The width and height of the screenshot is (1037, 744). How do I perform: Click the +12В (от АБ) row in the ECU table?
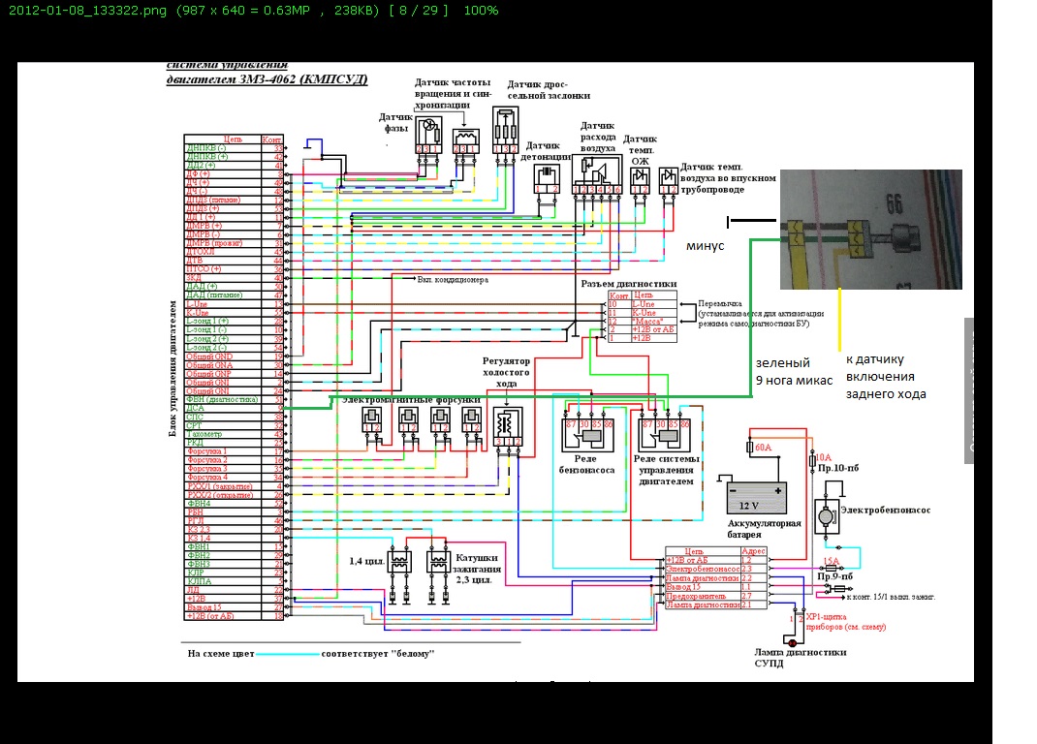(x=235, y=616)
